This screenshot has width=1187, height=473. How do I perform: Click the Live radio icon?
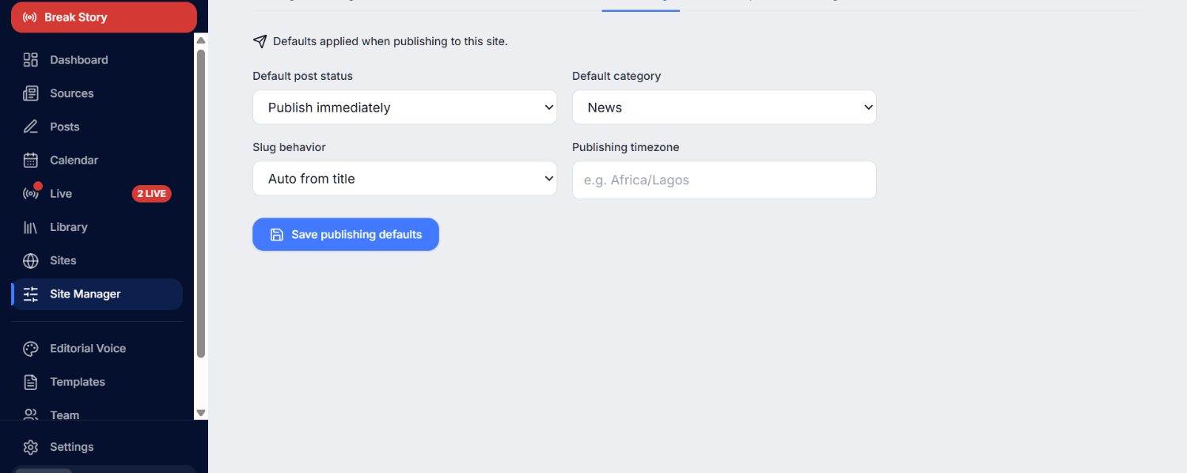(x=31, y=194)
